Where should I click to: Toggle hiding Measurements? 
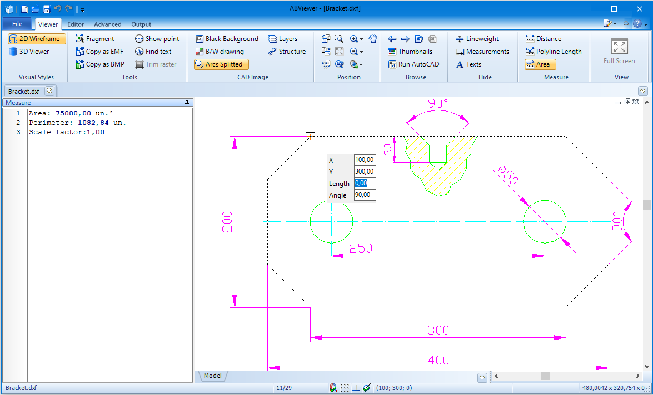[x=482, y=52]
